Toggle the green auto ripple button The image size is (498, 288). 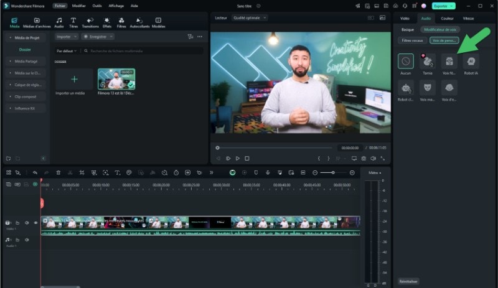point(232,173)
